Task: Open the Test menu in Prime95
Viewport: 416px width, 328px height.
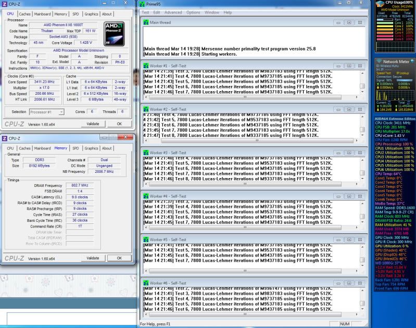Action: click(x=145, y=12)
